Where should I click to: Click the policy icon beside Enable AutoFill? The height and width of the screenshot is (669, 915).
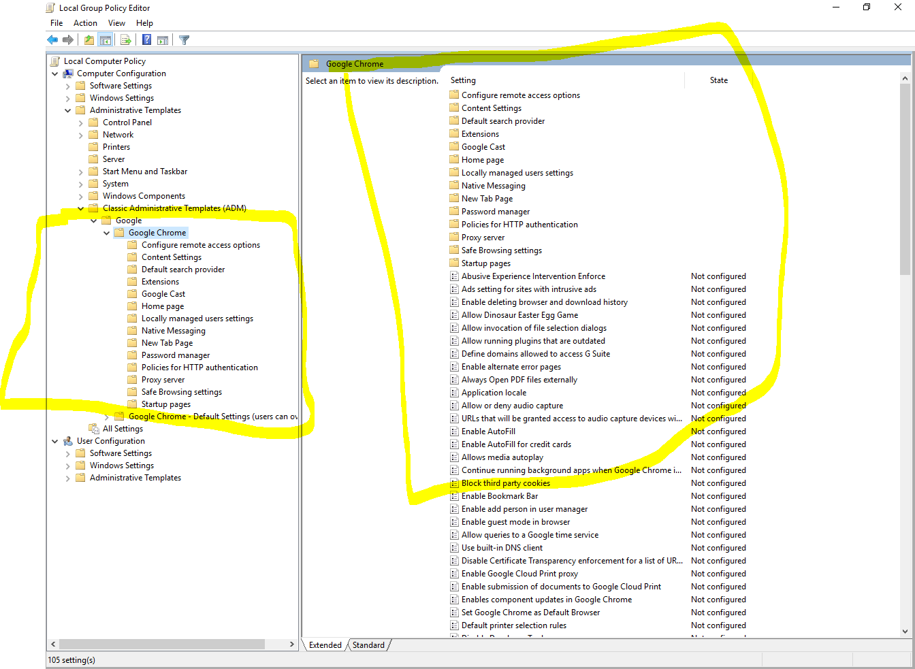[x=454, y=431]
